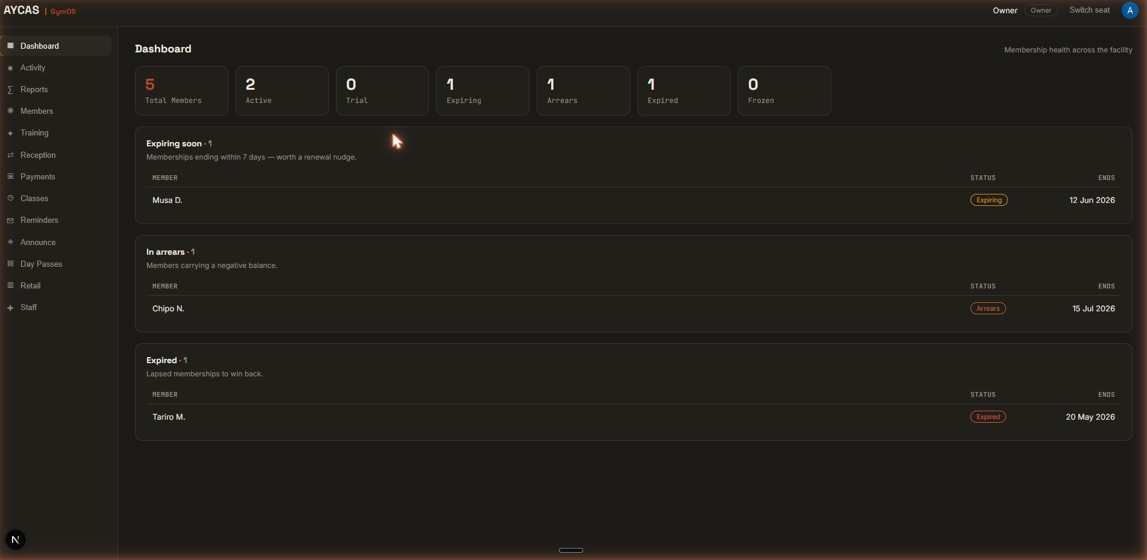
Task: Click the Announce sidebar icon
Action: 10,242
